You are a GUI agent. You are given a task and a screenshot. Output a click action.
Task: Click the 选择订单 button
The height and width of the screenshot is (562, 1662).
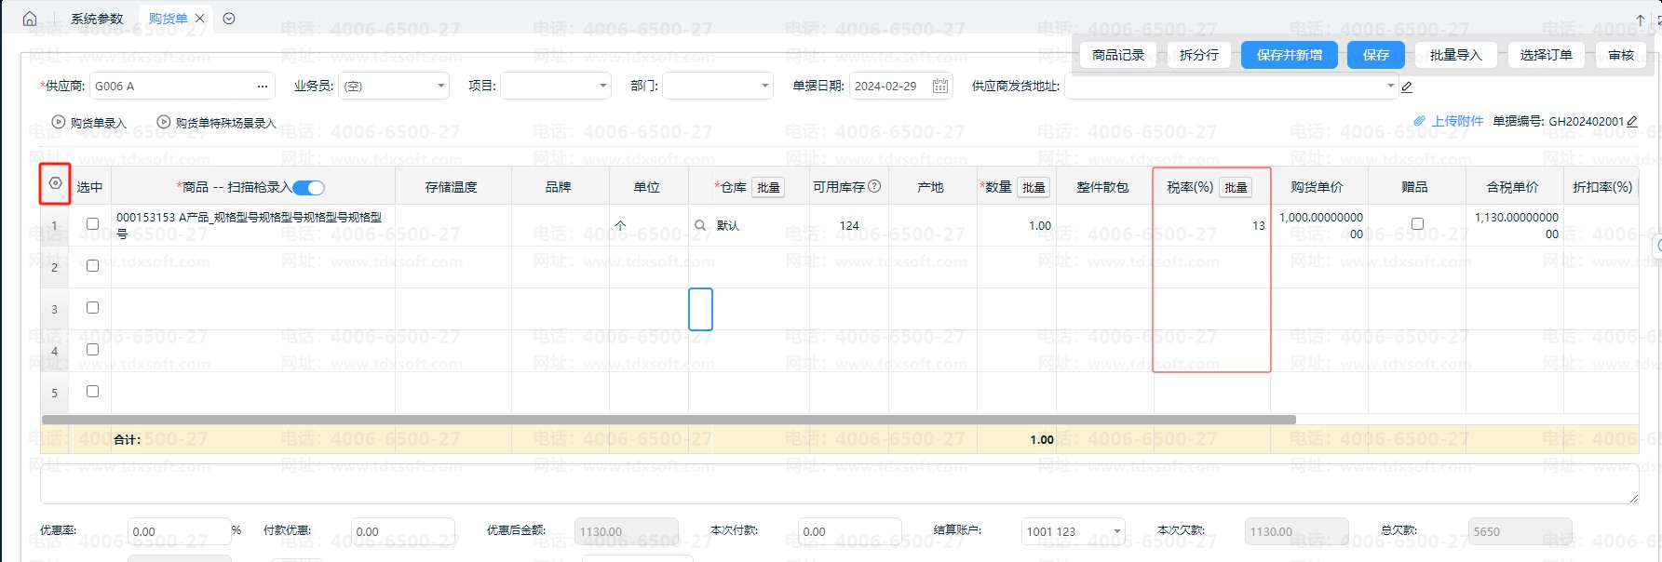click(1546, 55)
